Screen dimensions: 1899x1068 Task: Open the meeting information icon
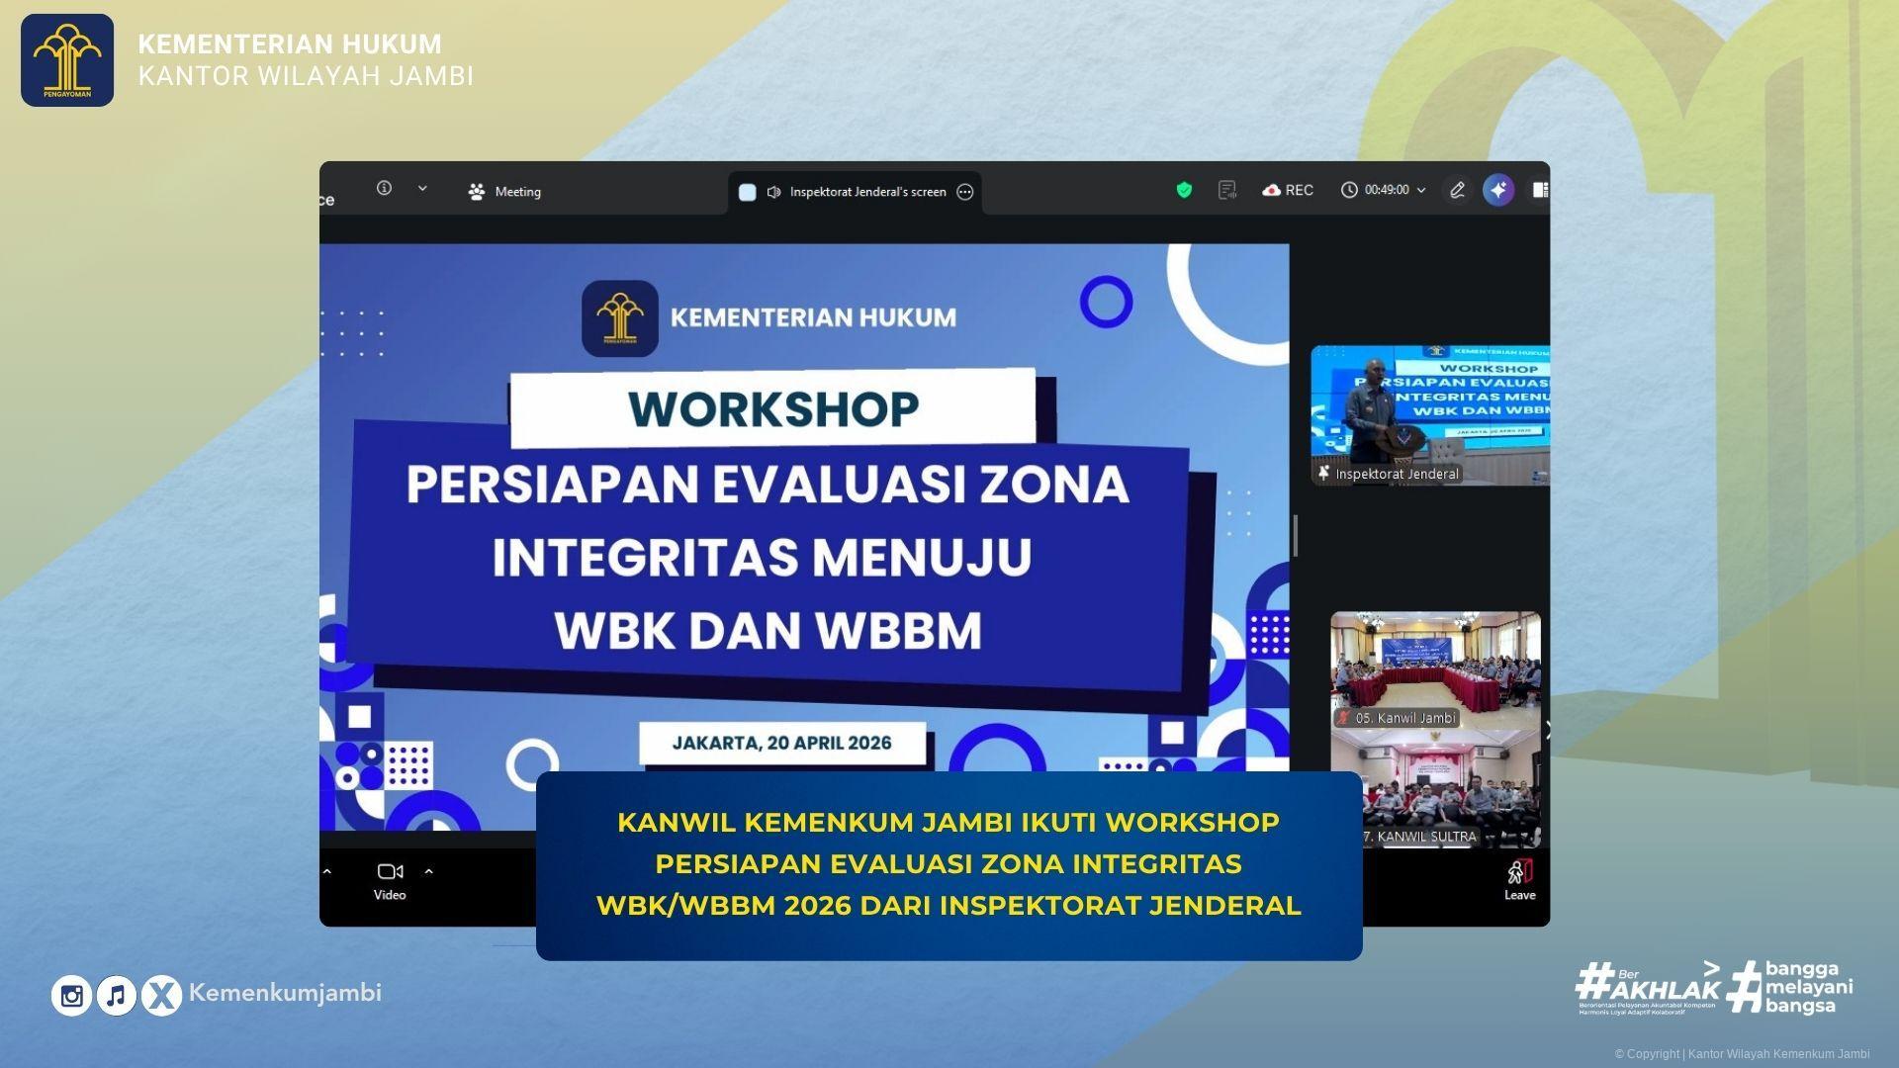[384, 189]
